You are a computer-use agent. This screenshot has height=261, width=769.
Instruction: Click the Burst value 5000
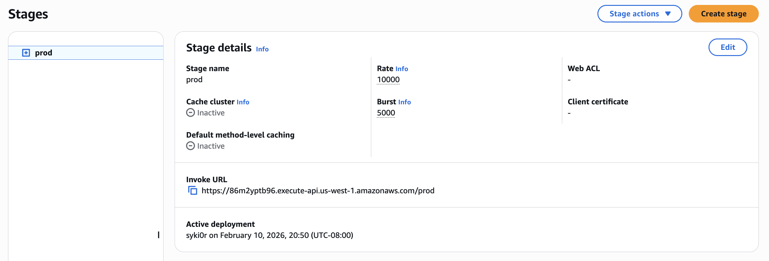pos(386,113)
